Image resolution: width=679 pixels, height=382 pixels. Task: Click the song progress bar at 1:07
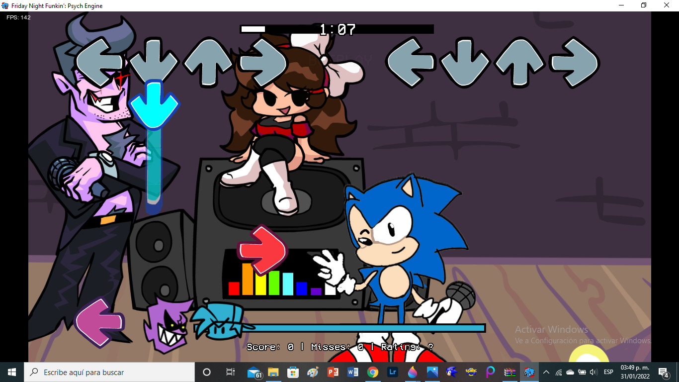pyautogui.click(x=337, y=29)
